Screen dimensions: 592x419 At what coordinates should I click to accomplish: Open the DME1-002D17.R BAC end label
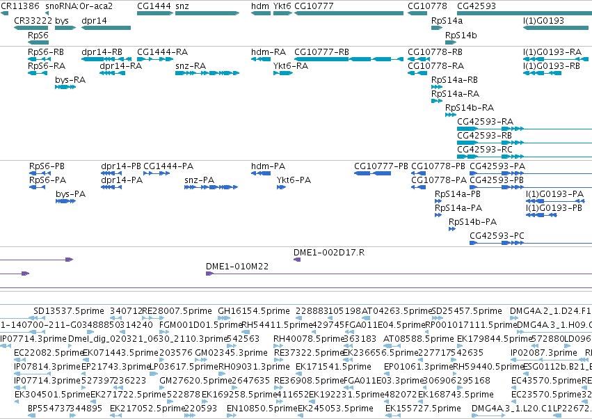click(329, 253)
